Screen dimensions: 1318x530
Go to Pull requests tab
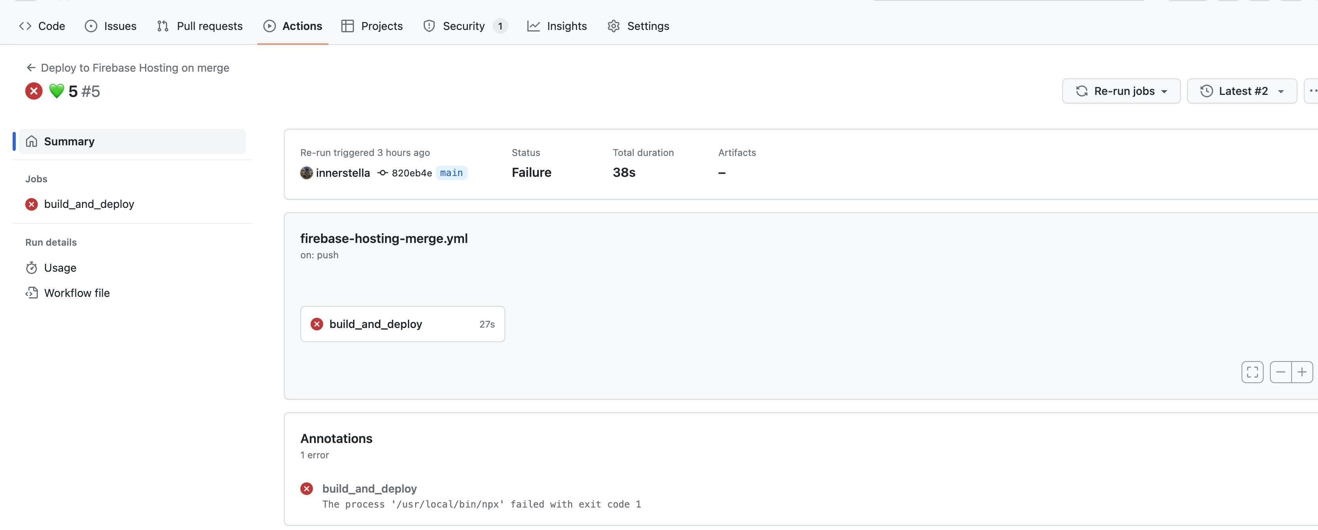click(x=199, y=26)
